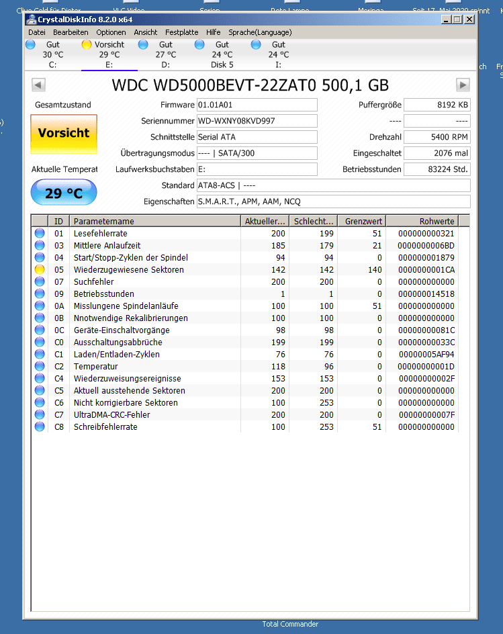
Task: Click status icon for Wiederzuweisungsereignisse
Action: tap(40, 379)
